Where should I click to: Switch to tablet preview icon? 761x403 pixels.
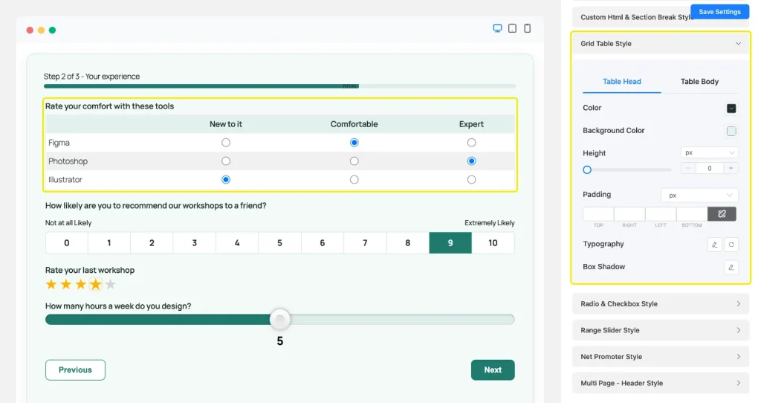[x=512, y=29]
